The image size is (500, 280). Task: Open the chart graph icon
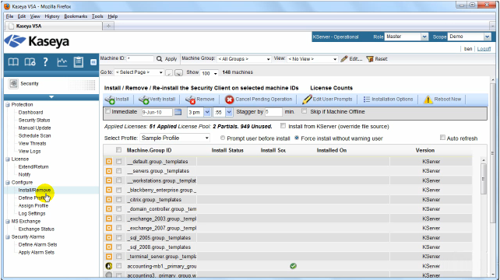click(x=62, y=61)
